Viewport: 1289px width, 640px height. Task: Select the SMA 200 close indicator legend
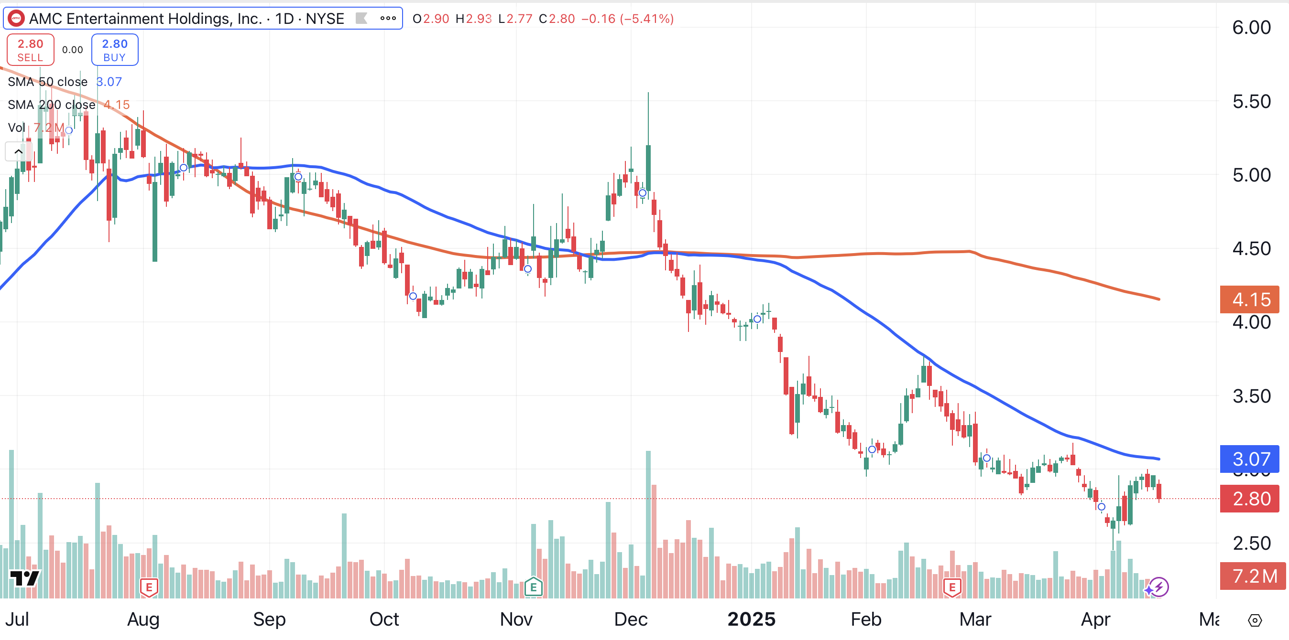pyautogui.click(x=52, y=105)
